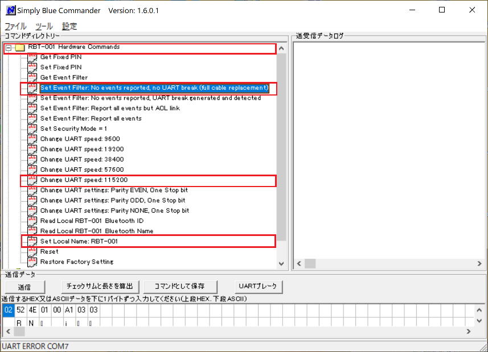Click the command icon beside Reset
Viewport: 488px width, 352px height.
tap(32, 252)
